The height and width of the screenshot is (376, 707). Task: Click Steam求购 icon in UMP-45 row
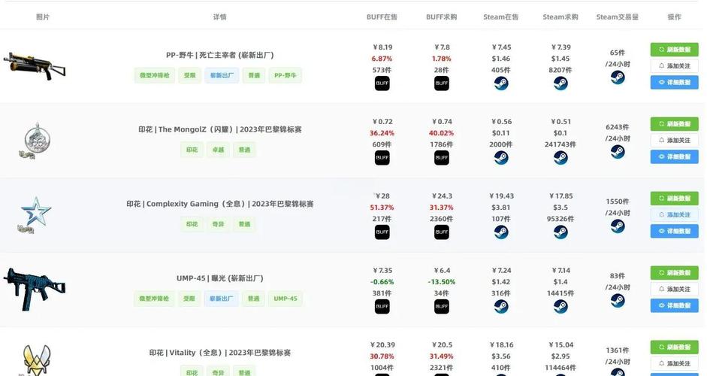tap(560, 307)
